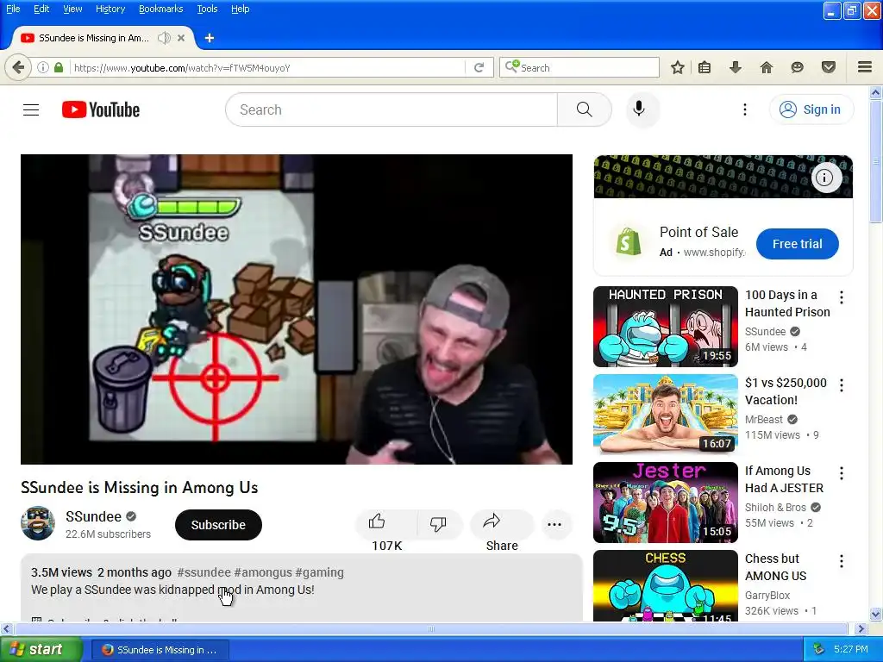The image size is (883, 662).
Task: Click the vertical scrollbar down arrow
Action: click(x=876, y=614)
